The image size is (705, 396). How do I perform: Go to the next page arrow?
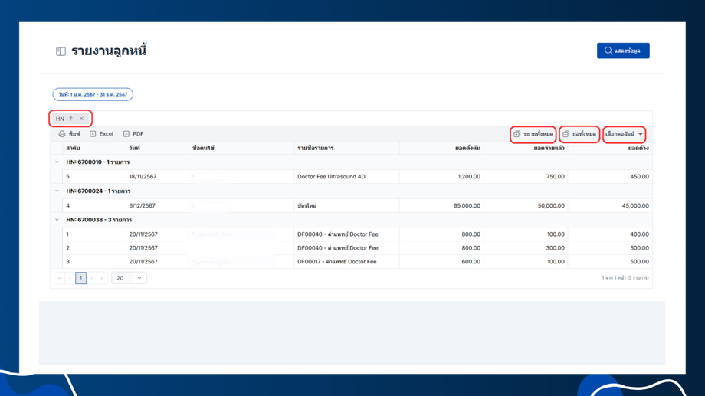tap(92, 278)
